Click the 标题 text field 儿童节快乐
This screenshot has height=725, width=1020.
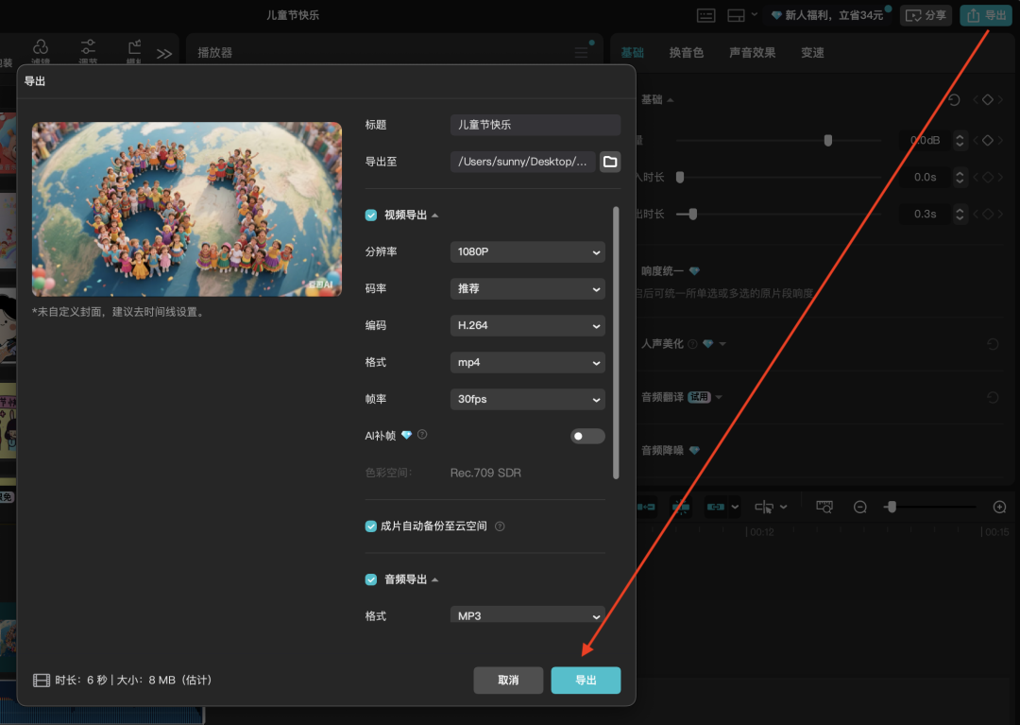[535, 125]
